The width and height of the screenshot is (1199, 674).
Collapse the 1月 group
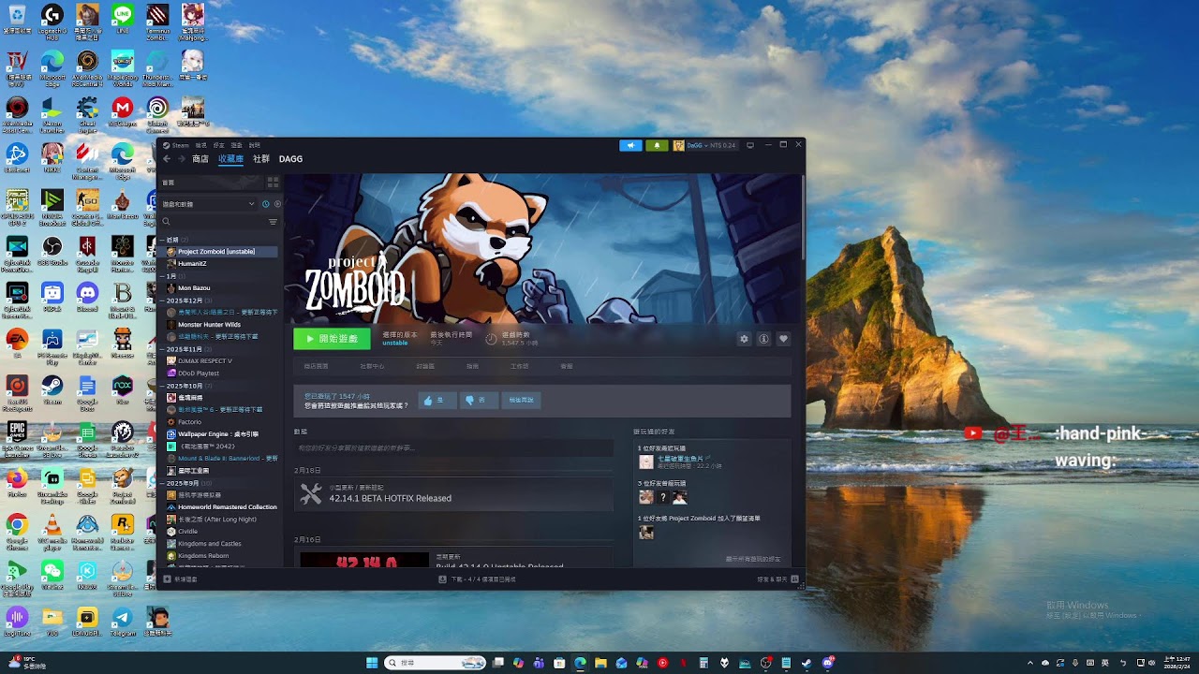click(162, 276)
